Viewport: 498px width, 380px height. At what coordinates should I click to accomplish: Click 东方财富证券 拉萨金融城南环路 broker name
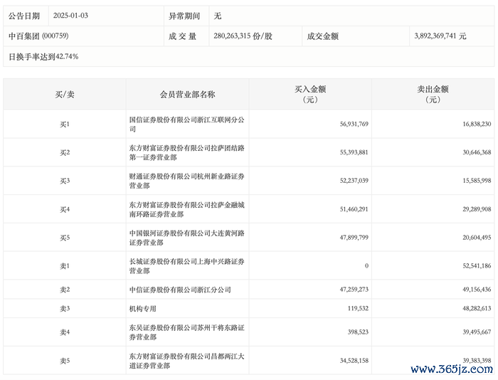pyautogui.click(x=186, y=209)
